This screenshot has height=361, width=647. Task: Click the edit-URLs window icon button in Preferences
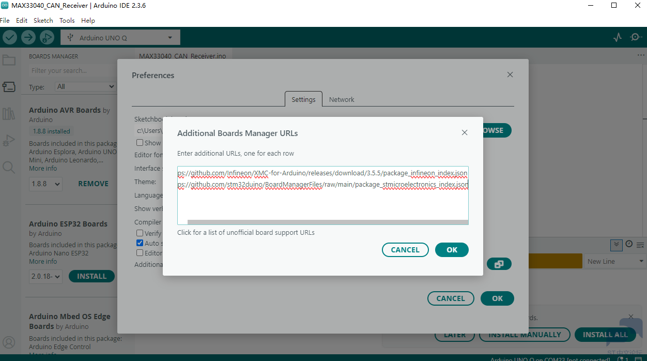(499, 264)
